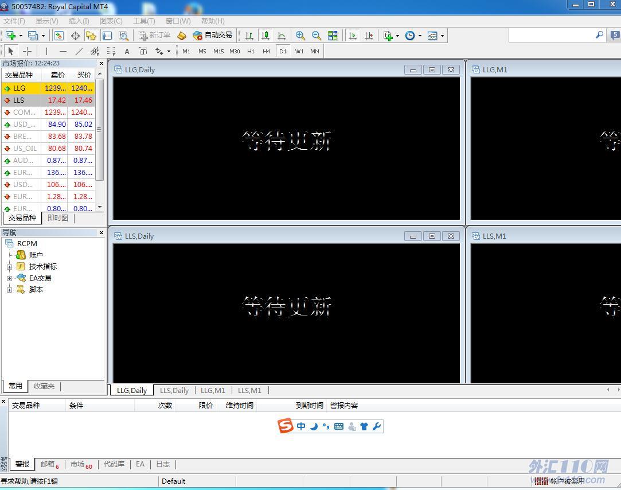This screenshot has width=621, height=490.
Task: Toggle the 自动交易 auto trading button
Action: tap(213, 35)
